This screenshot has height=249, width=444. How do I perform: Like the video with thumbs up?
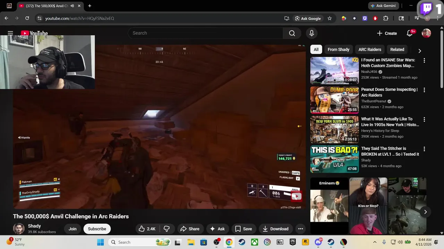147,229
